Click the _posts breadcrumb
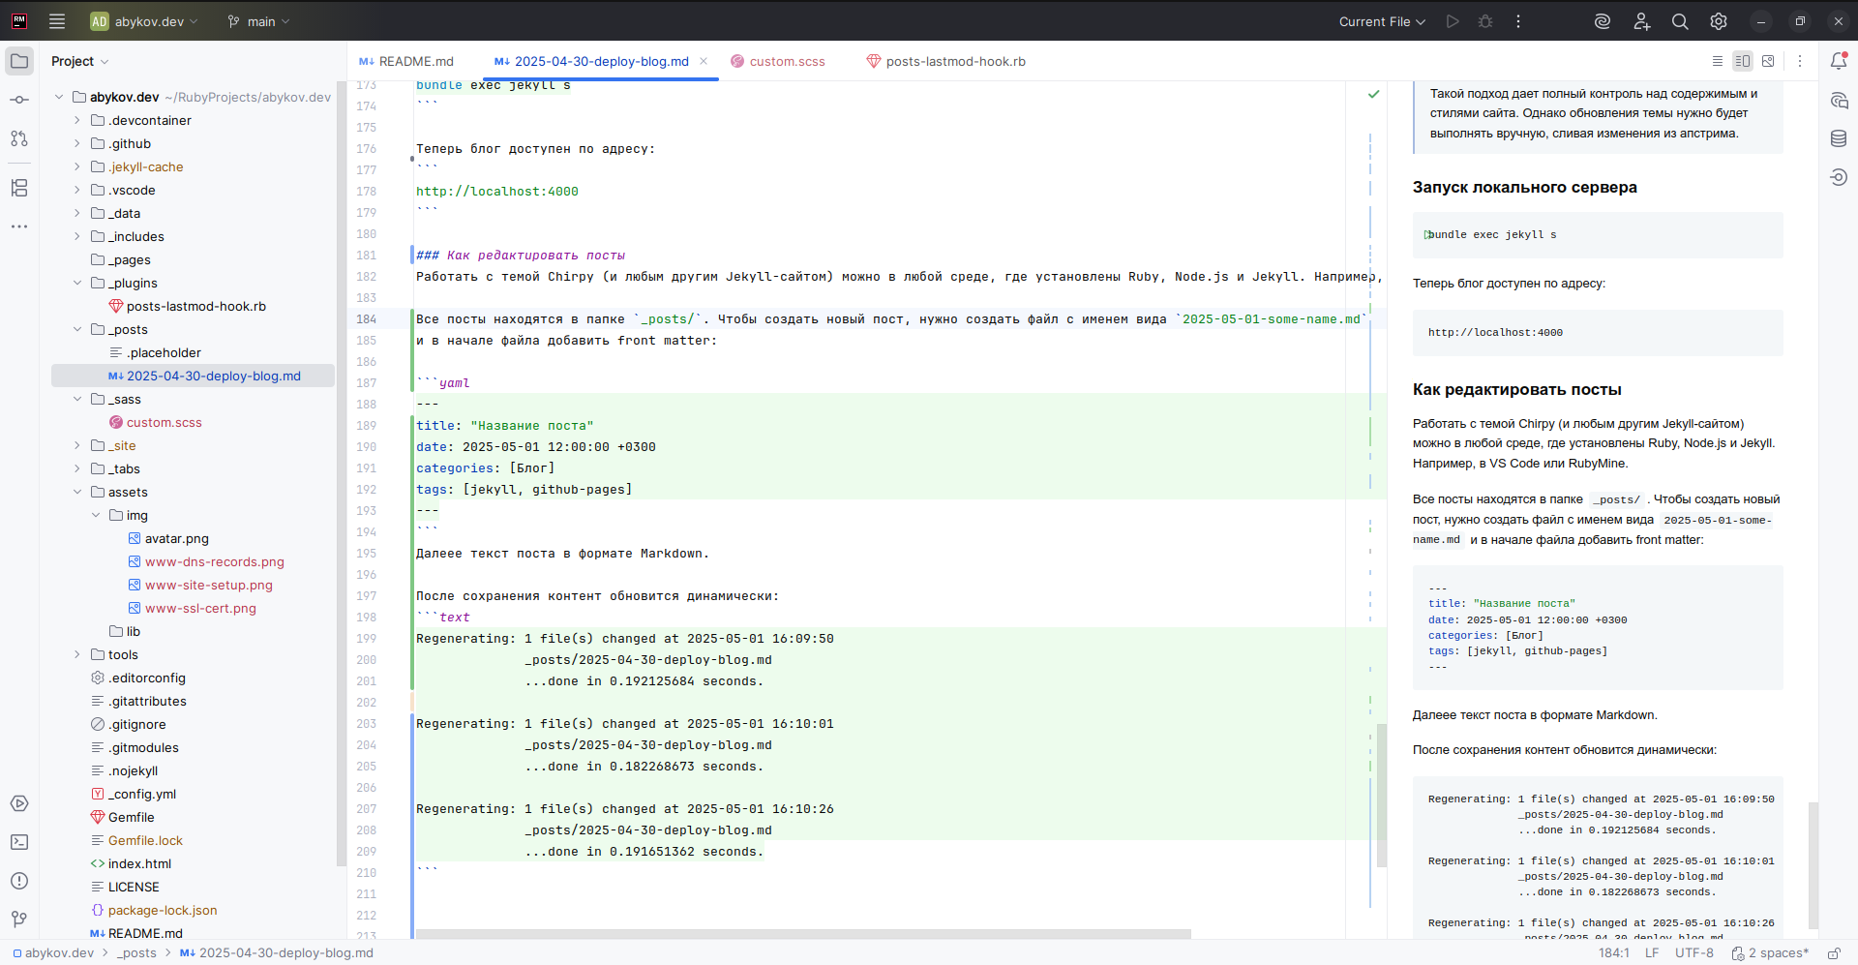Viewport: 1858px width, 965px height. tap(136, 952)
